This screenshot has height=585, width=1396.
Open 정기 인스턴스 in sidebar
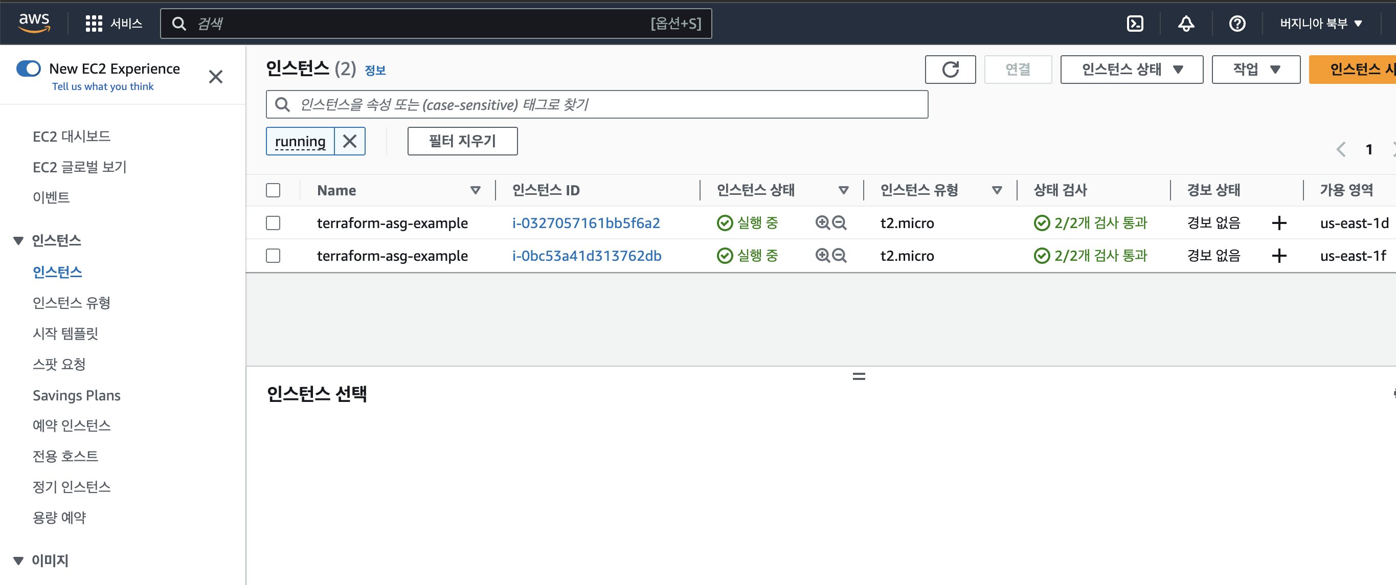pos(72,487)
